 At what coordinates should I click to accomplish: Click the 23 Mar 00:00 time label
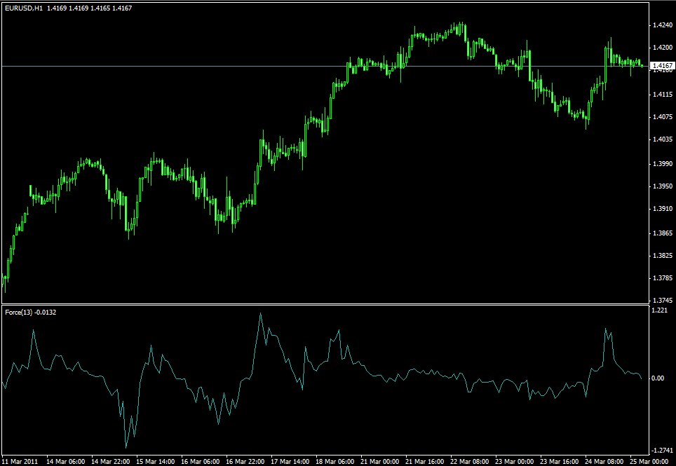514,461
